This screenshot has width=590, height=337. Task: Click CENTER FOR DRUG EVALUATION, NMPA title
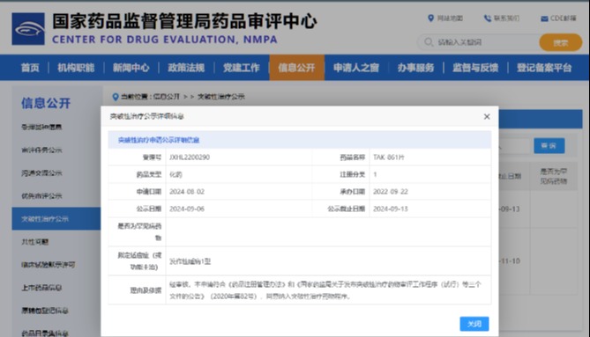click(165, 40)
